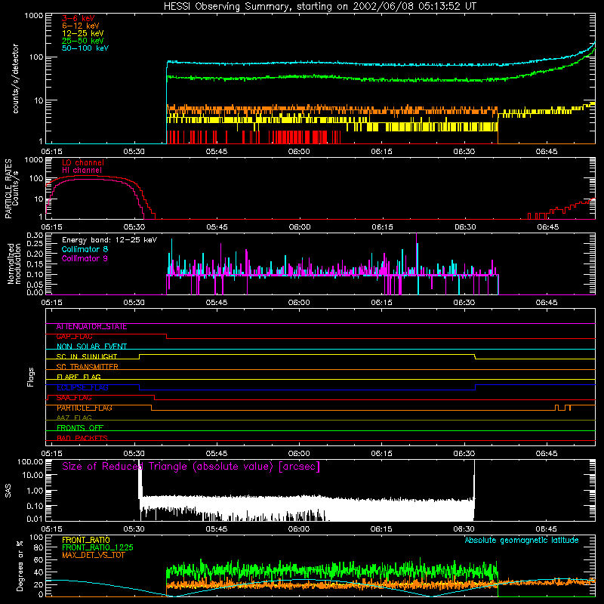Click the SC_TRANSMITTER flag label
Image resolution: width=604 pixels, height=604 pixels.
tap(88, 367)
